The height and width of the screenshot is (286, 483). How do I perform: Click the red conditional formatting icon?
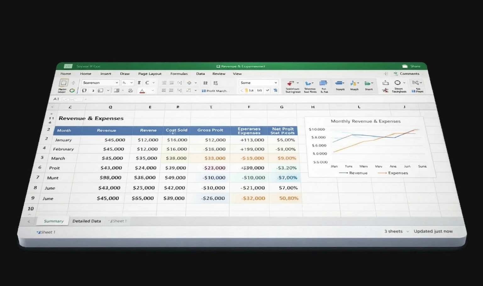click(291, 84)
